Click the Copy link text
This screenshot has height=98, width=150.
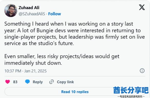click(65, 82)
